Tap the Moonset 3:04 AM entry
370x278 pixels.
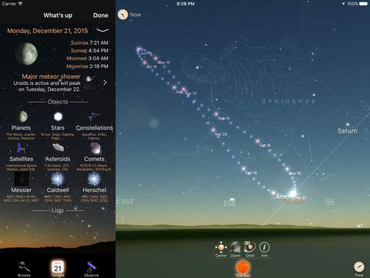pyautogui.click(x=87, y=59)
